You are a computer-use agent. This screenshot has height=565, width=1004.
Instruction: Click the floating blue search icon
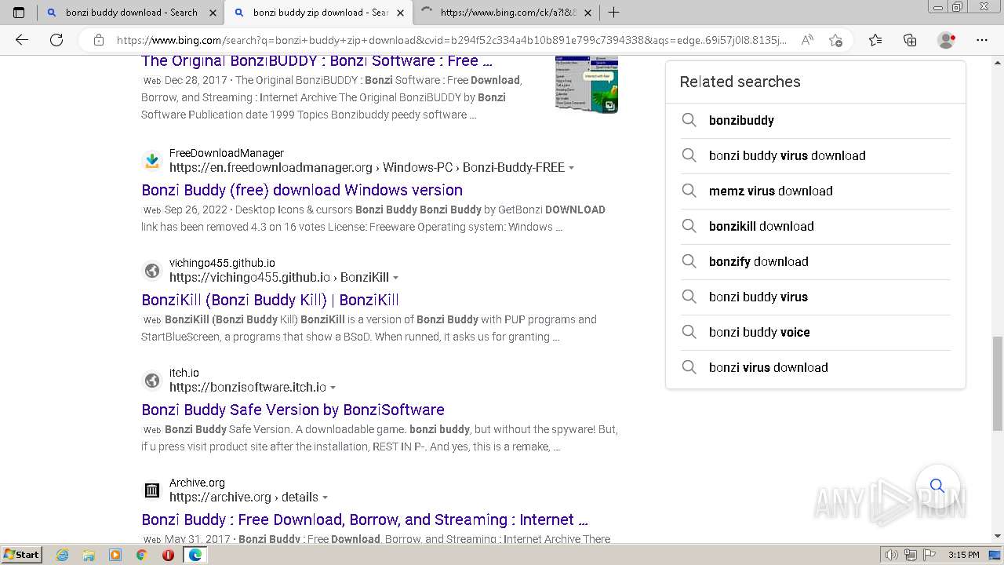[x=937, y=486]
